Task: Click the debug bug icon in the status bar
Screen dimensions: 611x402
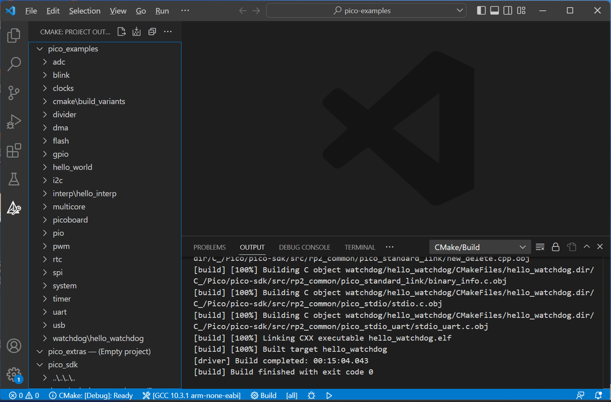Action: (312, 395)
